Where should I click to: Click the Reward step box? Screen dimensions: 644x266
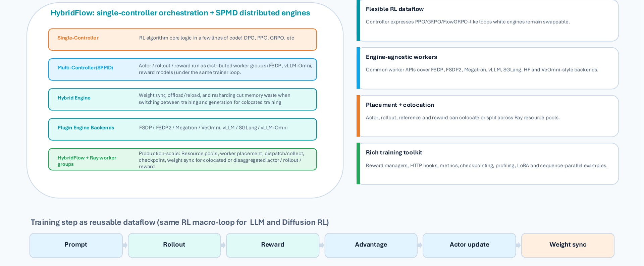pyautogui.click(x=273, y=246)
